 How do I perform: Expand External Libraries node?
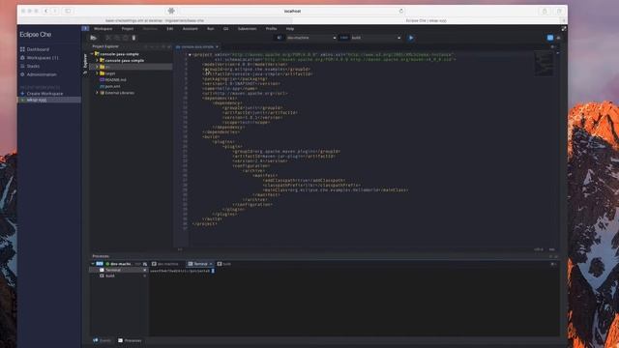pos(97,93)
